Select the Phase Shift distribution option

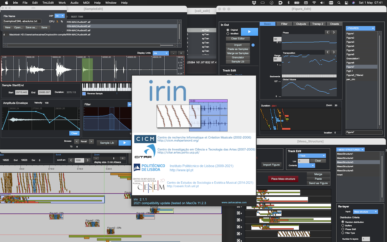[x=343, y=229]
